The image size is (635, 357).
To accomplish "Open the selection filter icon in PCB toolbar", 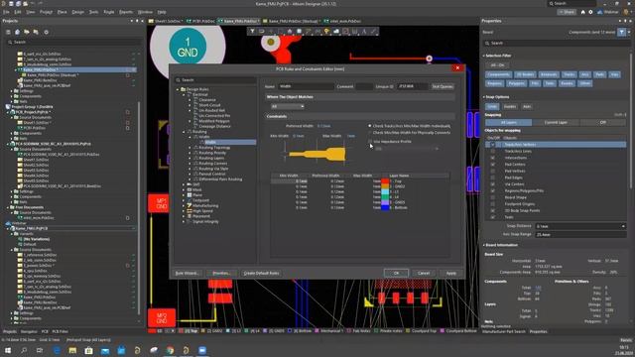I will (252, 31).
